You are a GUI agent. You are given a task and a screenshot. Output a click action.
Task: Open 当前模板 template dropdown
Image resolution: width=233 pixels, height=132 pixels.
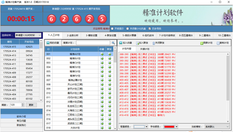click(x=217, y=127)
